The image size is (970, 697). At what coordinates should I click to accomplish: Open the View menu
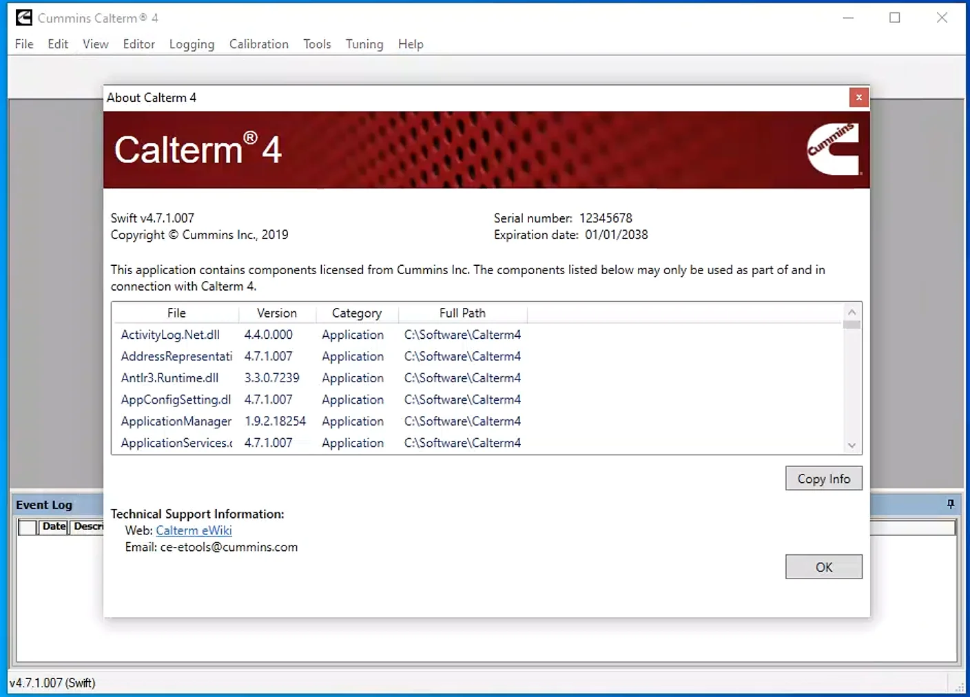click(x=96, y=44)
